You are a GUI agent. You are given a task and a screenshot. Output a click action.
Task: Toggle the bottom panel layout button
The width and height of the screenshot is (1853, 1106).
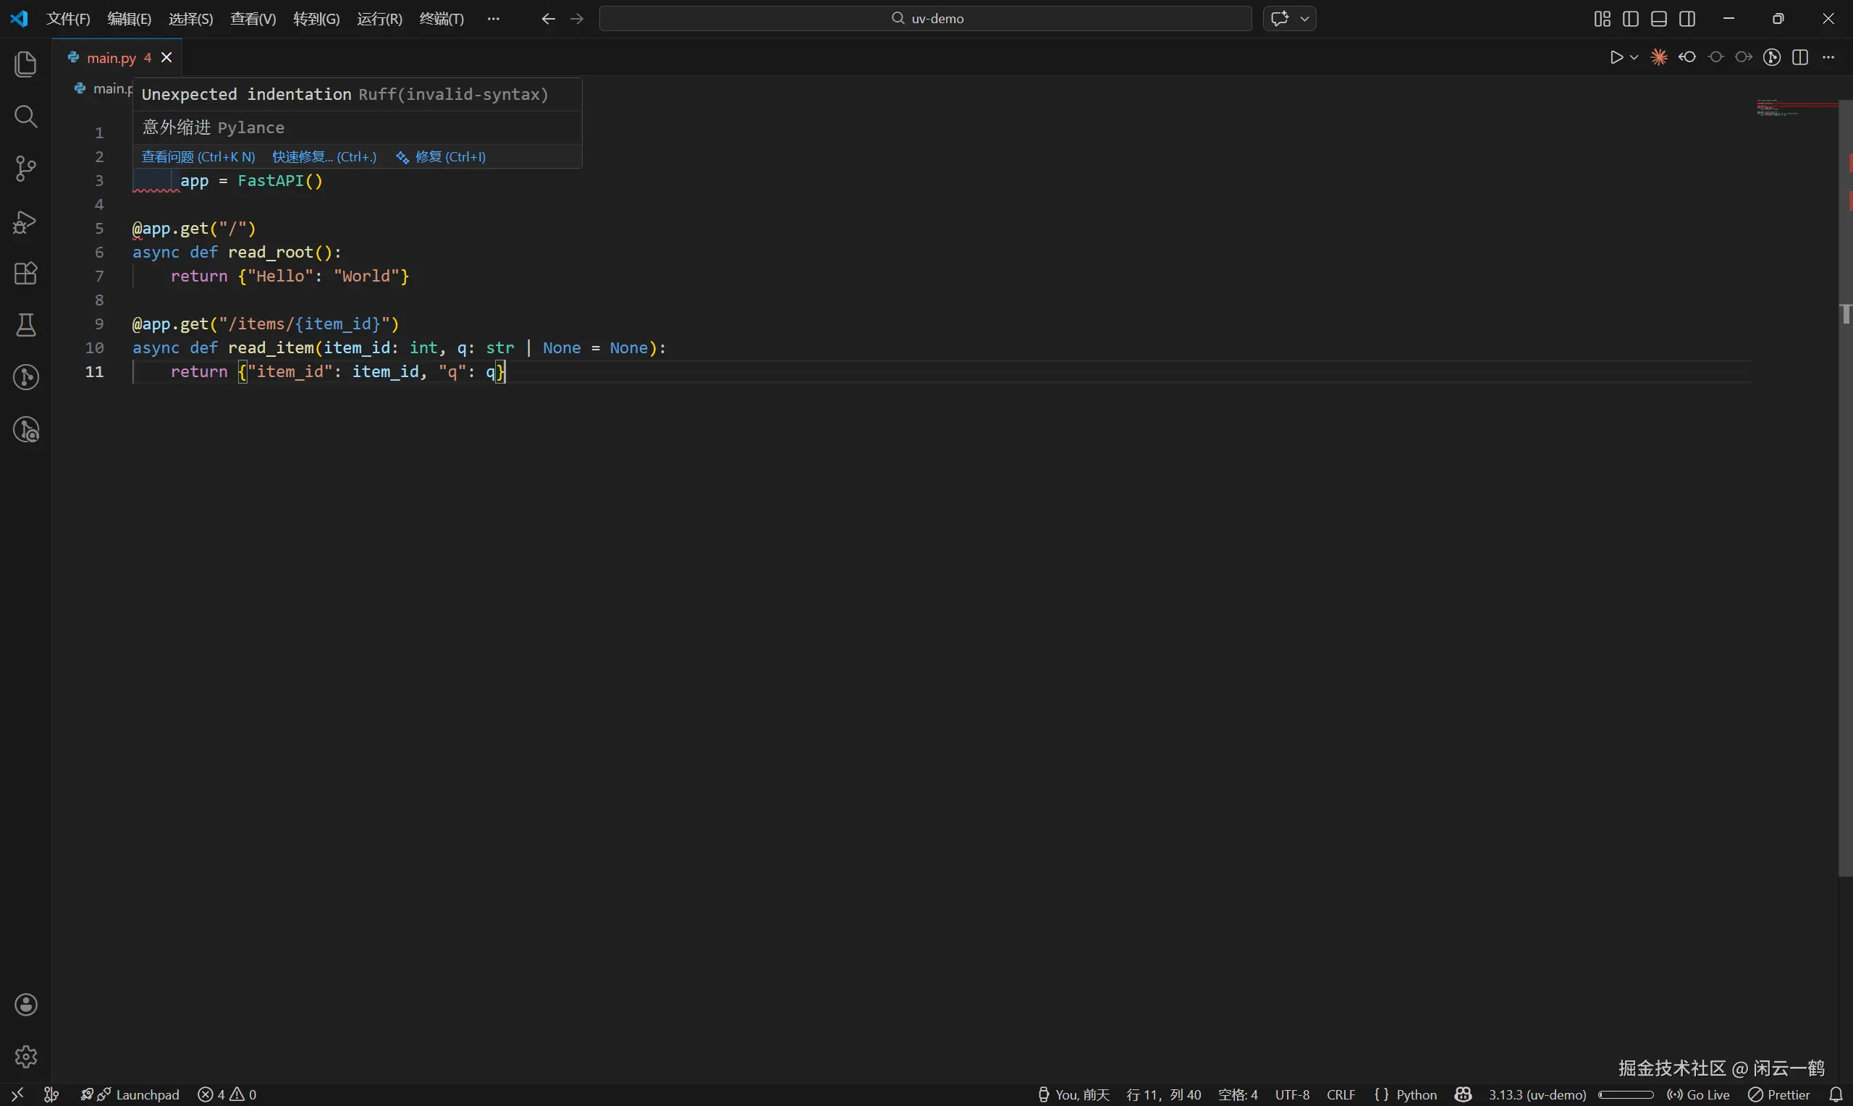coord(1658,19)
